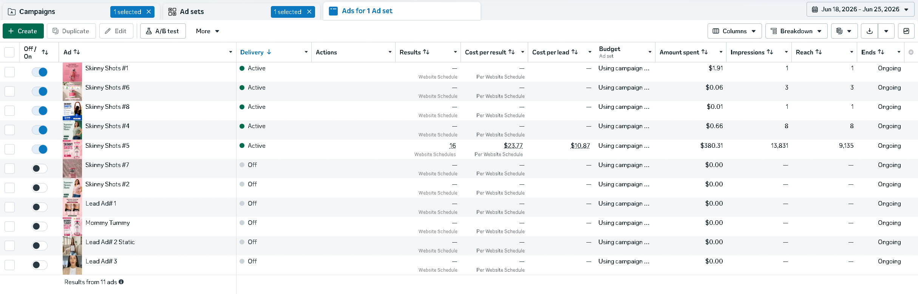918x294 pixels.
Task: Turn on the Mommy Tummy ad
Action: click(x=40, y=226)
